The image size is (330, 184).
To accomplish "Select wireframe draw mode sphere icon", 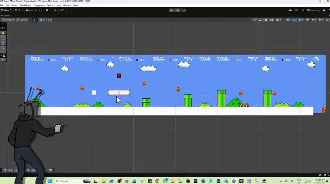I will click(x=255, y=20).
